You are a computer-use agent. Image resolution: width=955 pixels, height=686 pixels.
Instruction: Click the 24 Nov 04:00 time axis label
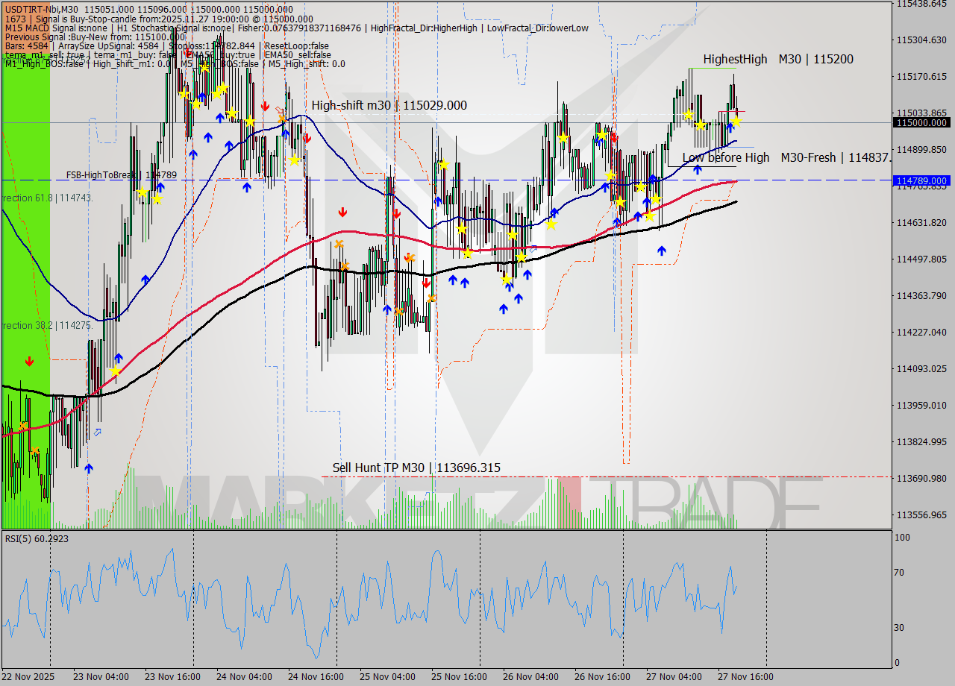tap(244, 677)
